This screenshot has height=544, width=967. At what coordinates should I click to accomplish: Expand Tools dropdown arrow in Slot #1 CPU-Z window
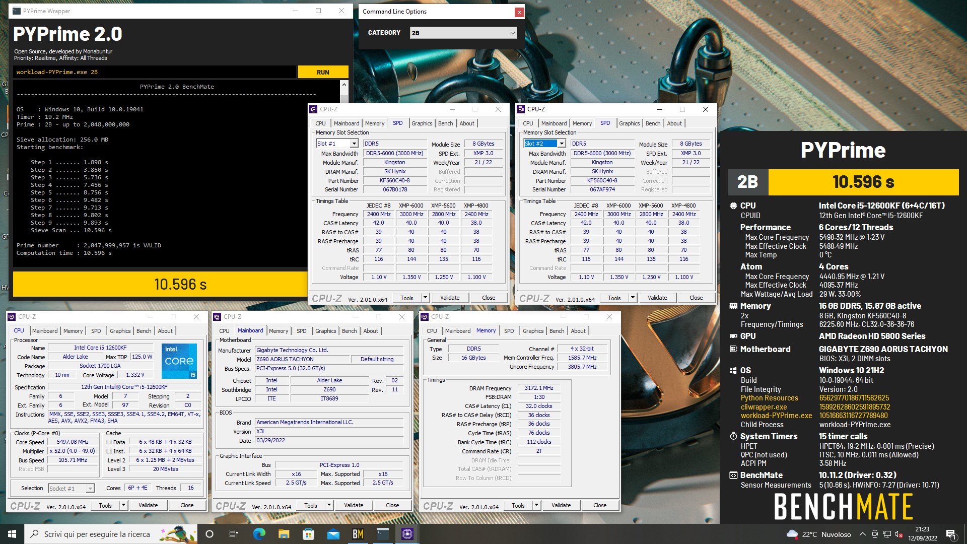[x=425, y=298]
